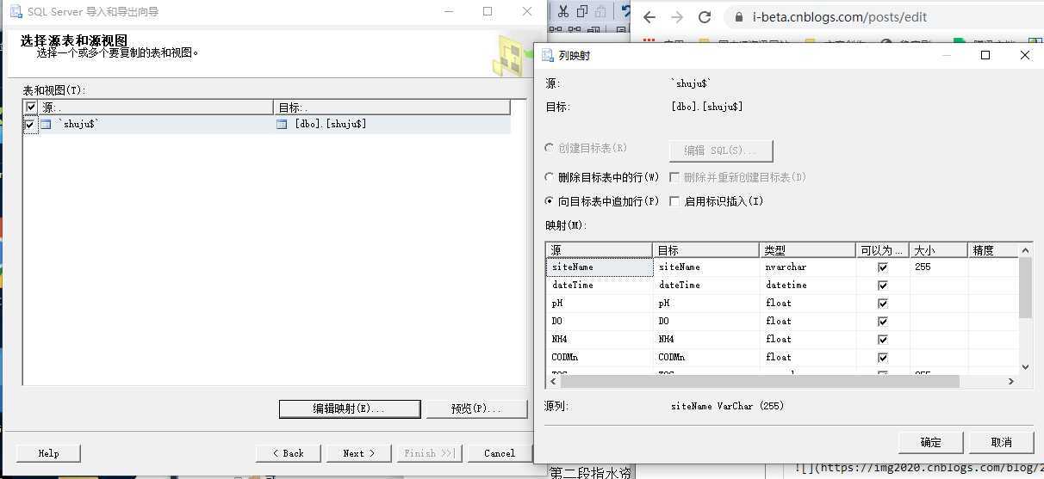This screenshot has height=479, width=1044.
Task: Click size cell showing 255
Action: click(939, 267)
